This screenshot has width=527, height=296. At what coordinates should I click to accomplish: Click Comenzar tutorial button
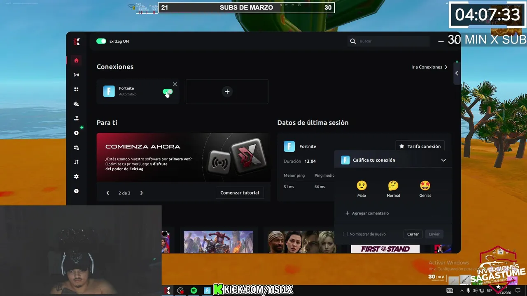coord(240,193)
